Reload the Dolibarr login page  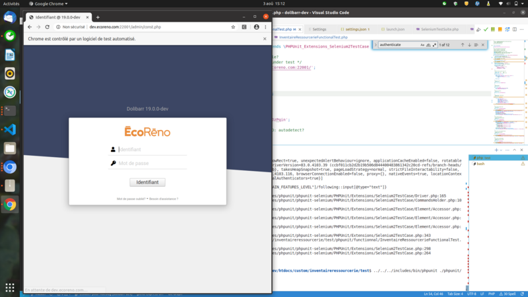[47, 27]
